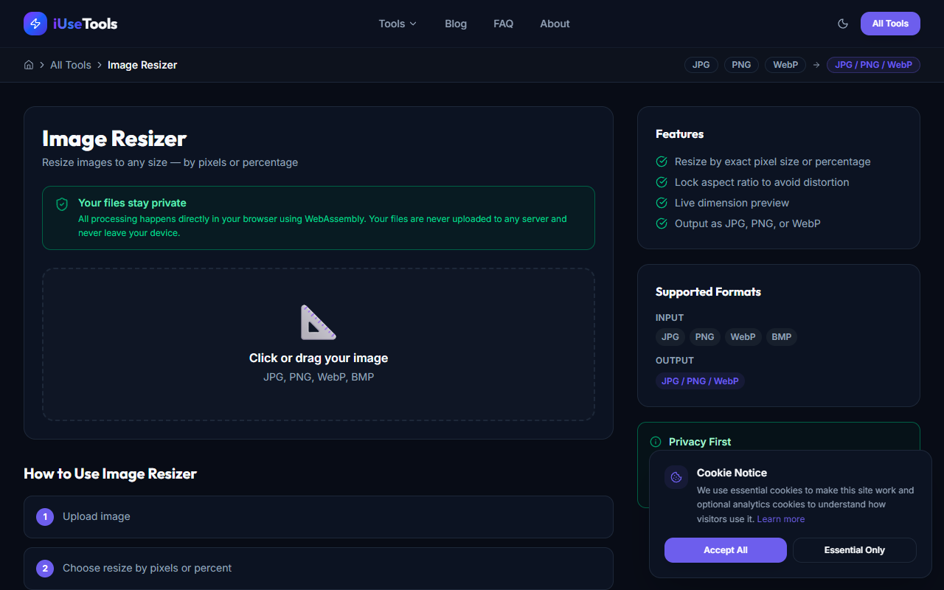Select the WebP format chip in the header
This screenshot has width=944, height=590.
click(x=785, y=65)
